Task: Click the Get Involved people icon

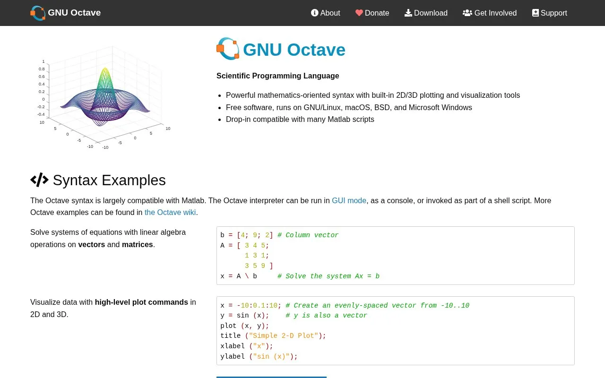Action: [467, 13]
